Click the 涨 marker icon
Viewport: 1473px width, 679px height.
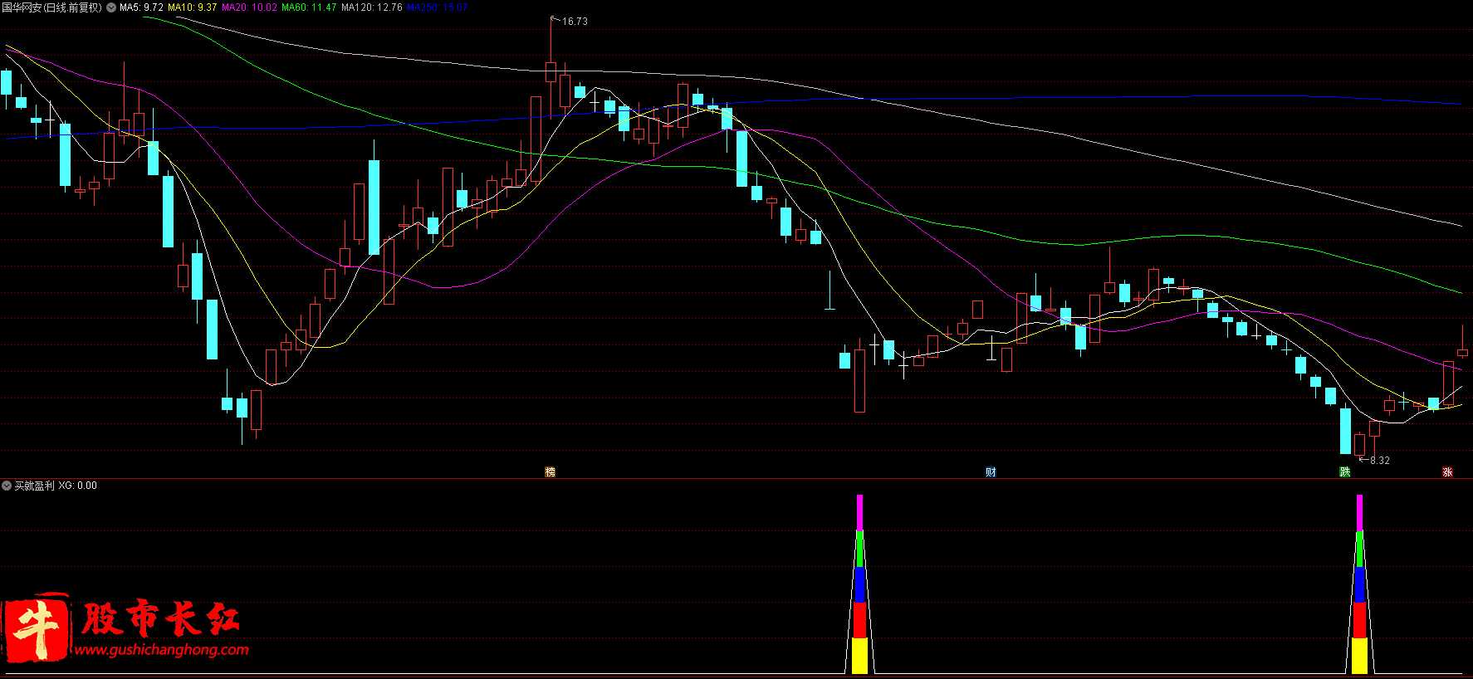1447,471
